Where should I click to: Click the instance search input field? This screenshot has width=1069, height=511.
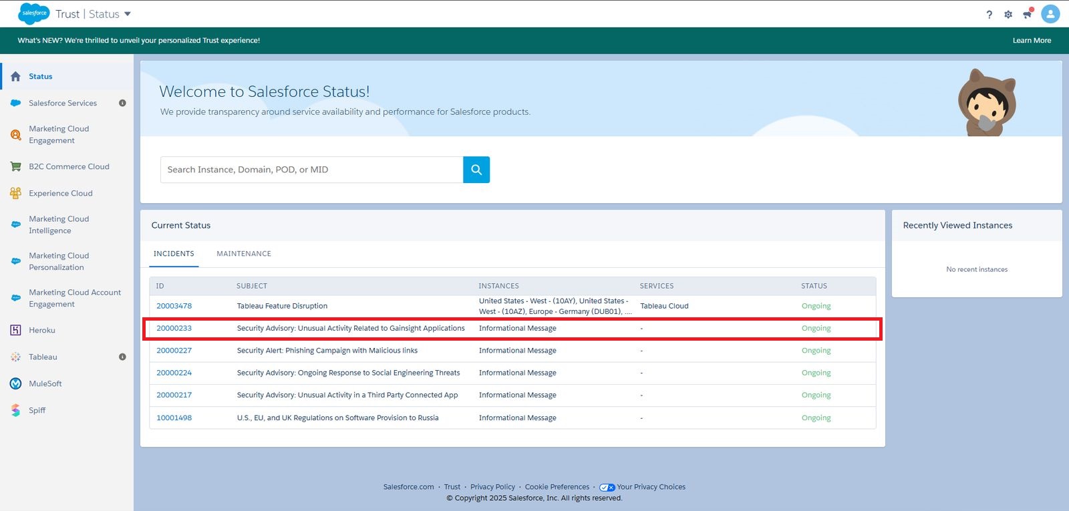tap(311, 170)
